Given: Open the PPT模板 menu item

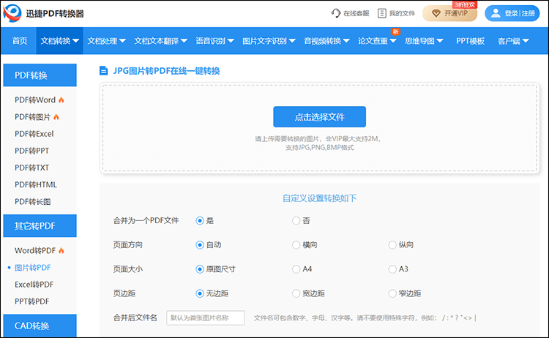Looking at the screenshot, I should coord(470,41).
